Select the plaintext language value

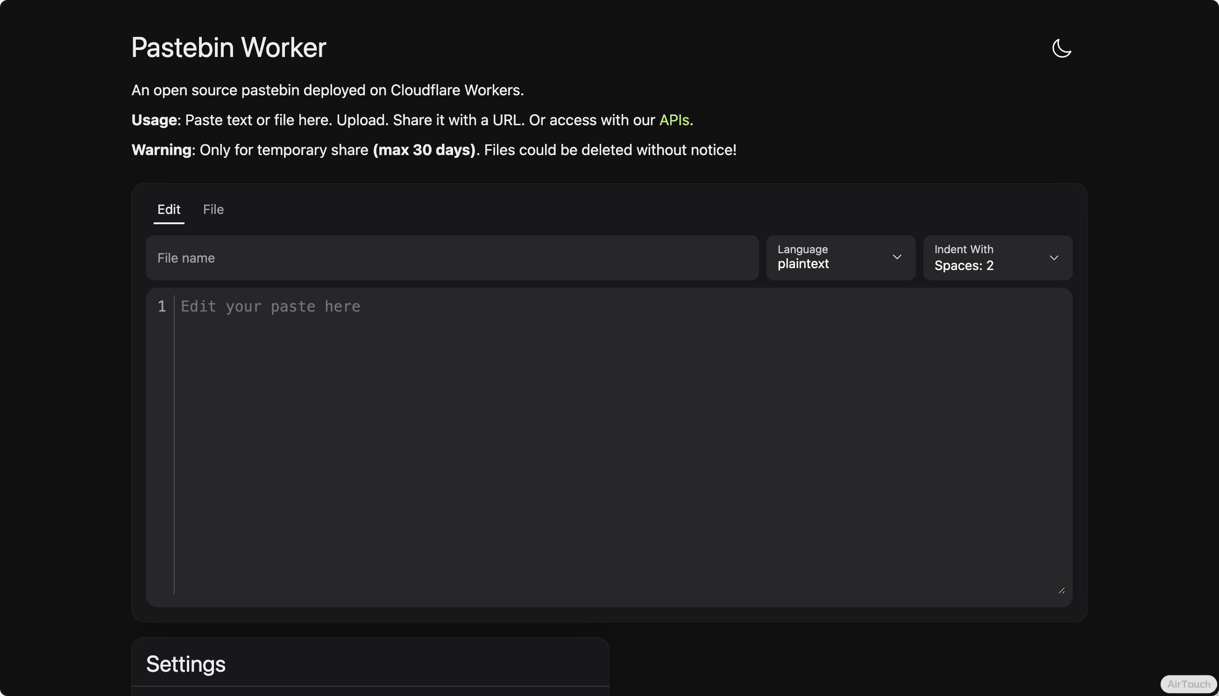(x=803, y=264)
